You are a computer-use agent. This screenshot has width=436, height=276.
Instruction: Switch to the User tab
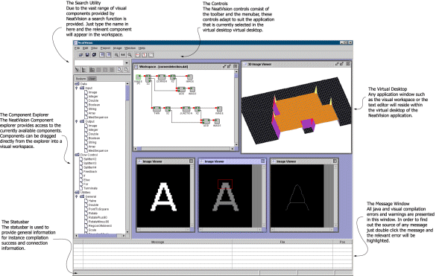(x=92, y=79)
